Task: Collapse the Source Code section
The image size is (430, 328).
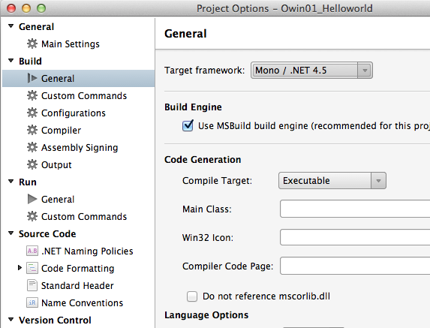Action: (11, 233)
